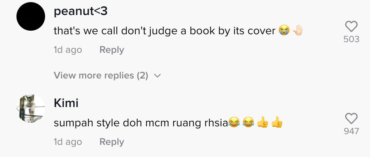Like Kimi's comment with the heart icon
The width and height of the screenshot is (370, 157).
click(351, 118)
